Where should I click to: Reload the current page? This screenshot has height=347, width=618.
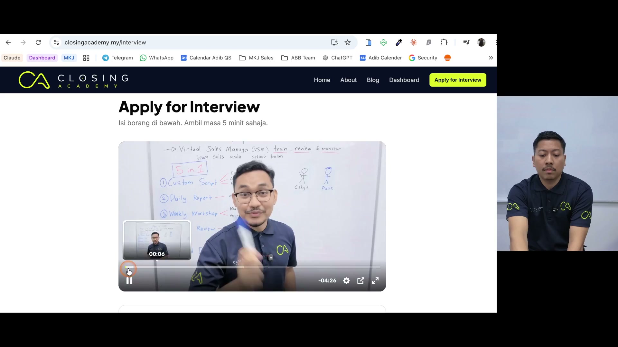point(38,42)
